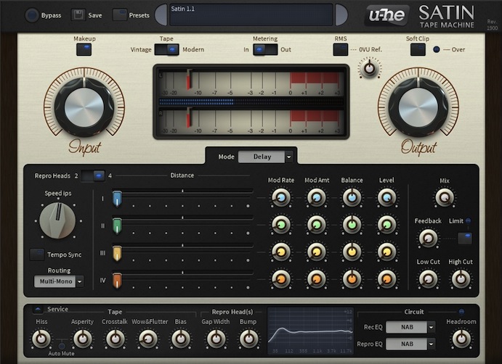The width and height of the screenshot is (502, 364).
Task: Click the green Mod Rate knob for head II
Action: point(281,225)
